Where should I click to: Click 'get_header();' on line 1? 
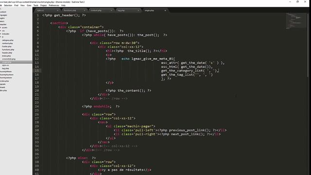click(x=67, y=15)
